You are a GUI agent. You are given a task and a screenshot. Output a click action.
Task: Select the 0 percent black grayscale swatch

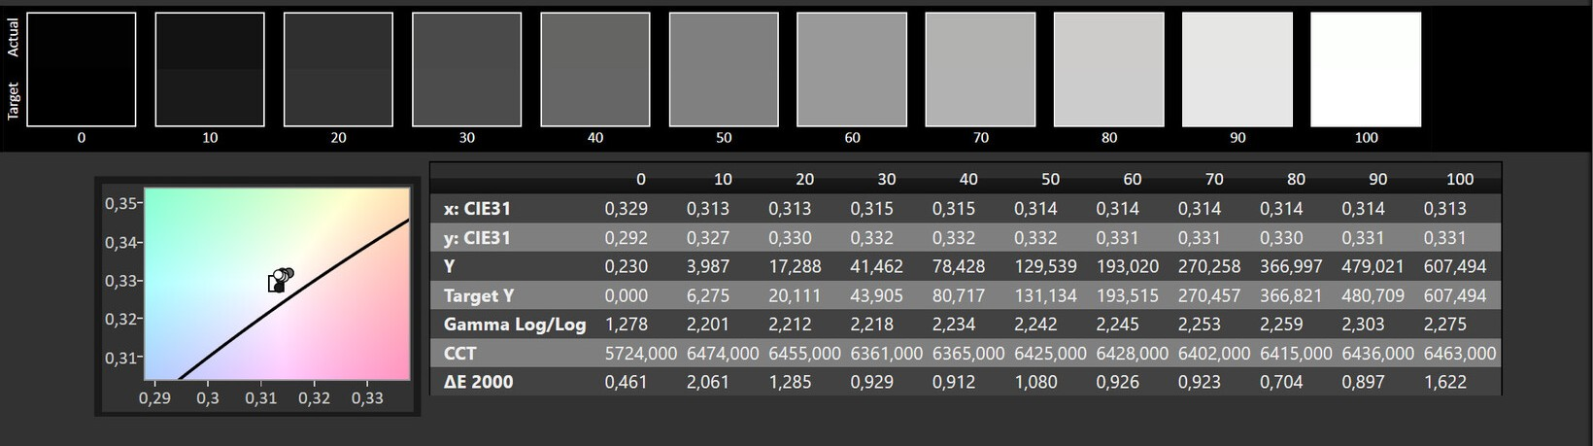pos(81,69)
